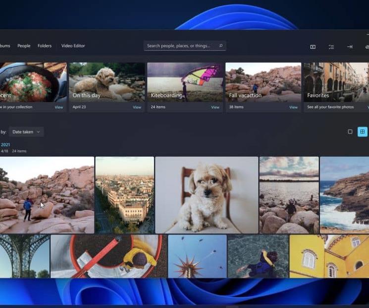
Task: View the Kiteboarding album
Action: (x=215, y=107)
